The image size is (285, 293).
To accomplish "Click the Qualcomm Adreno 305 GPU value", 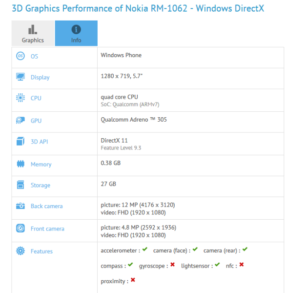I will (x=134, y=120).
